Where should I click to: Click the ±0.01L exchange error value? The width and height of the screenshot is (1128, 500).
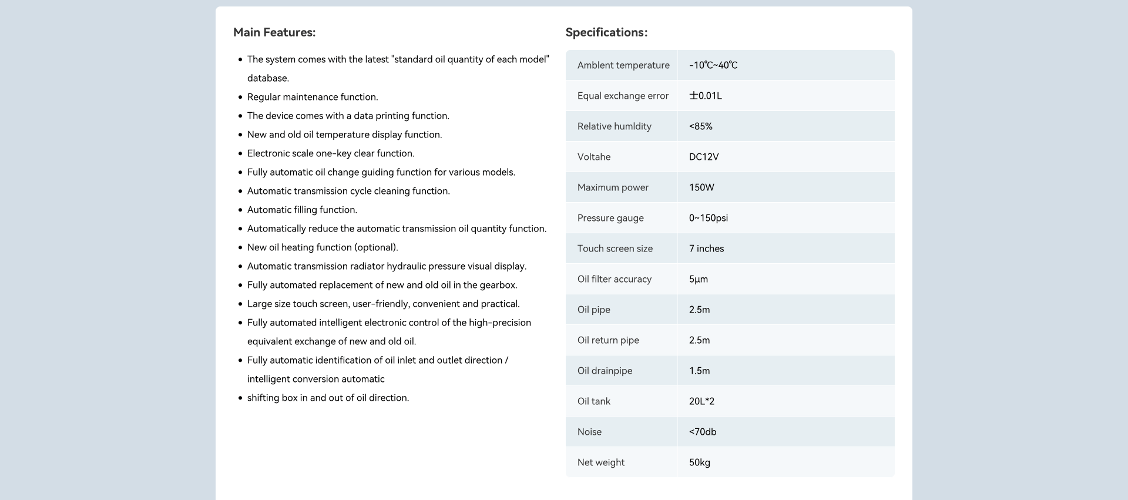[706, 96]
